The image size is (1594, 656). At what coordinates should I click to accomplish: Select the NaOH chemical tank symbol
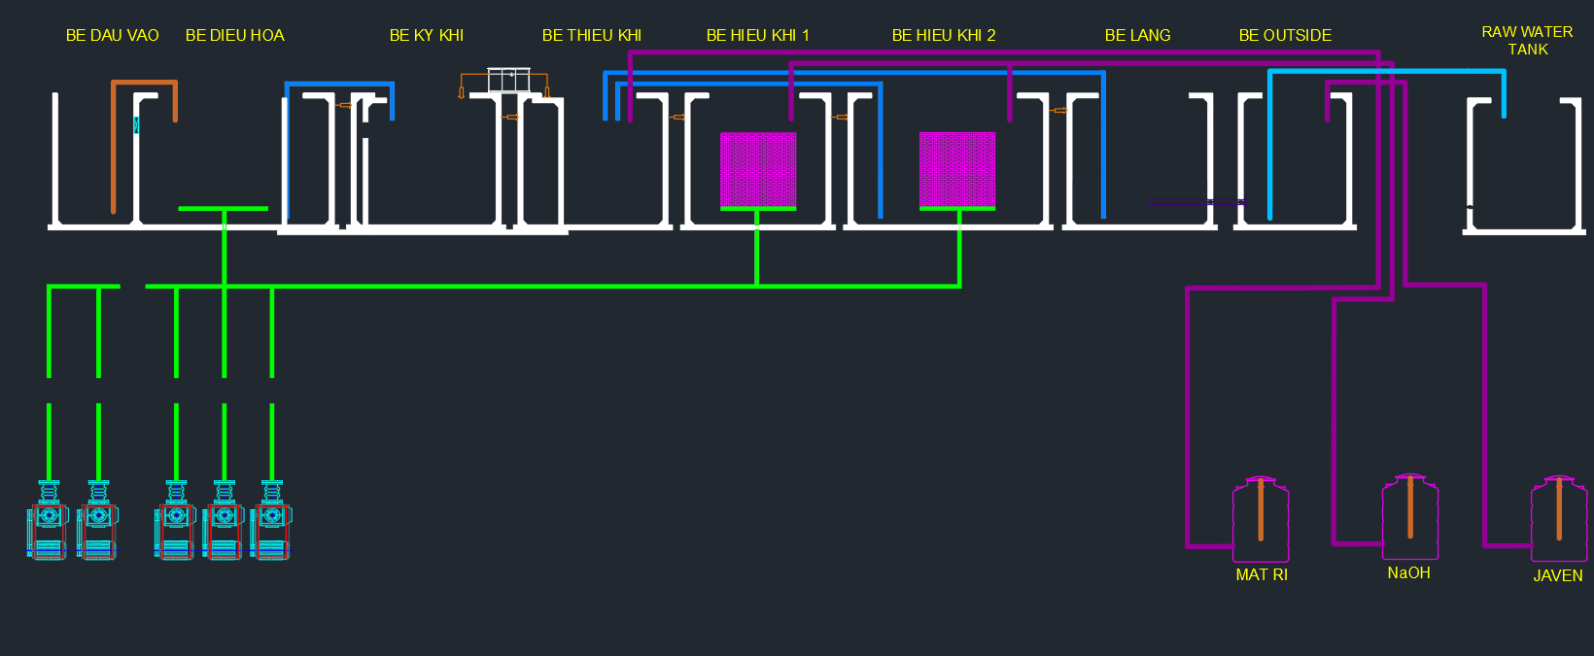point(1410,517)
